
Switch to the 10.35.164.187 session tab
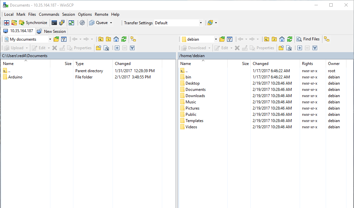point(18,31)
